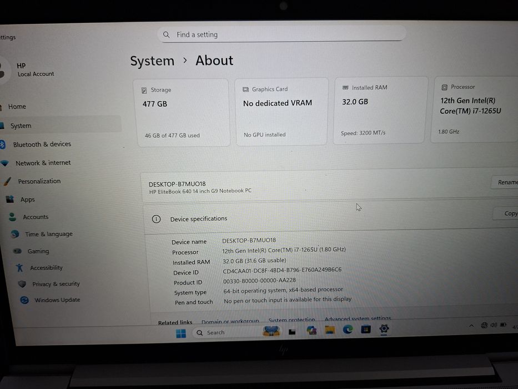Click the Installed RAM chip icon
The height and width of the screenshot is (389, 518).
tap(345, 88)
